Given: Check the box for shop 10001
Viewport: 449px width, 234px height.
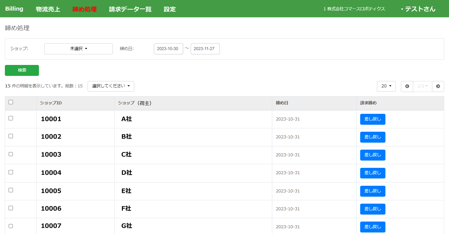Looking at the screenshot, I should [x=11, y=118].
